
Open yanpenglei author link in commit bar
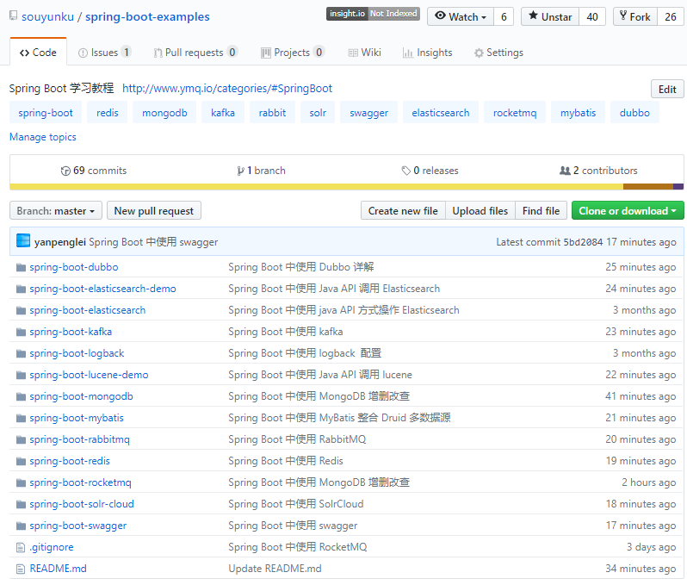pos(60,242)
